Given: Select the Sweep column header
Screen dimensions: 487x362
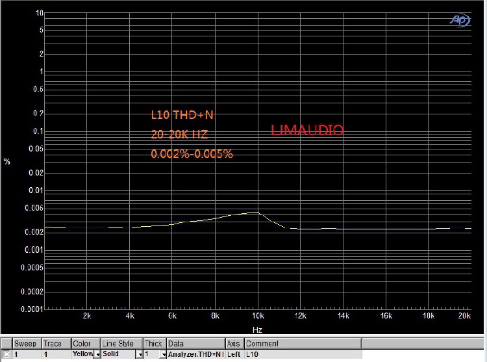Looking at the screenshot, I should [27, 343].
